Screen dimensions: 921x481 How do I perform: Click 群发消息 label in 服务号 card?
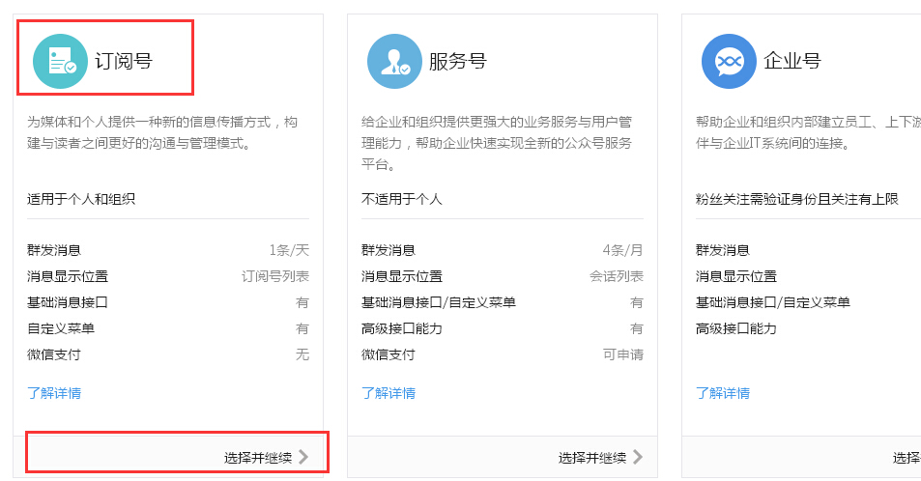click(389, 250)
